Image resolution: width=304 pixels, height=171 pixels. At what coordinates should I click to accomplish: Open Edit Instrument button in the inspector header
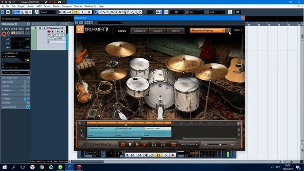click(28, 24)
